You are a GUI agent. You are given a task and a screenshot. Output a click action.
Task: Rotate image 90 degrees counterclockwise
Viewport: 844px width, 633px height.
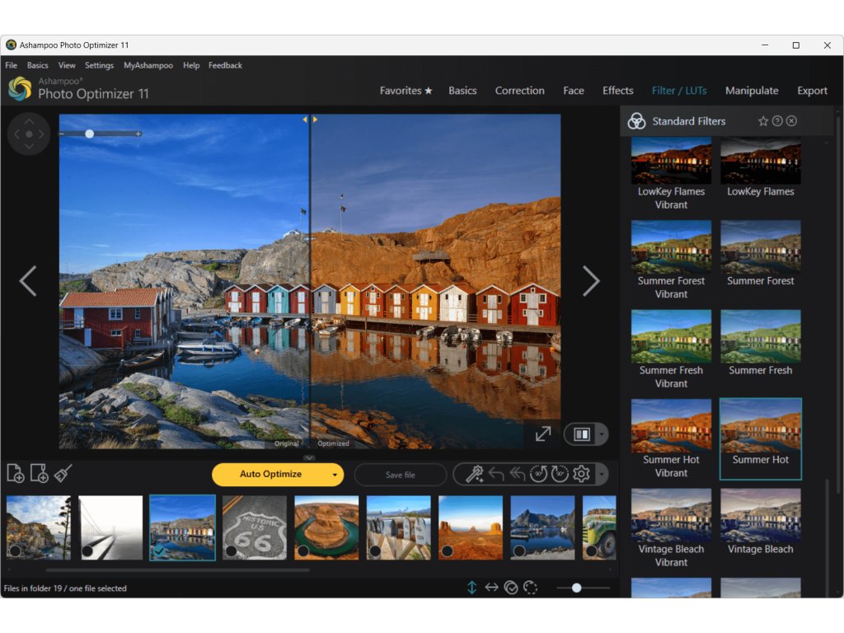[538, 474]
